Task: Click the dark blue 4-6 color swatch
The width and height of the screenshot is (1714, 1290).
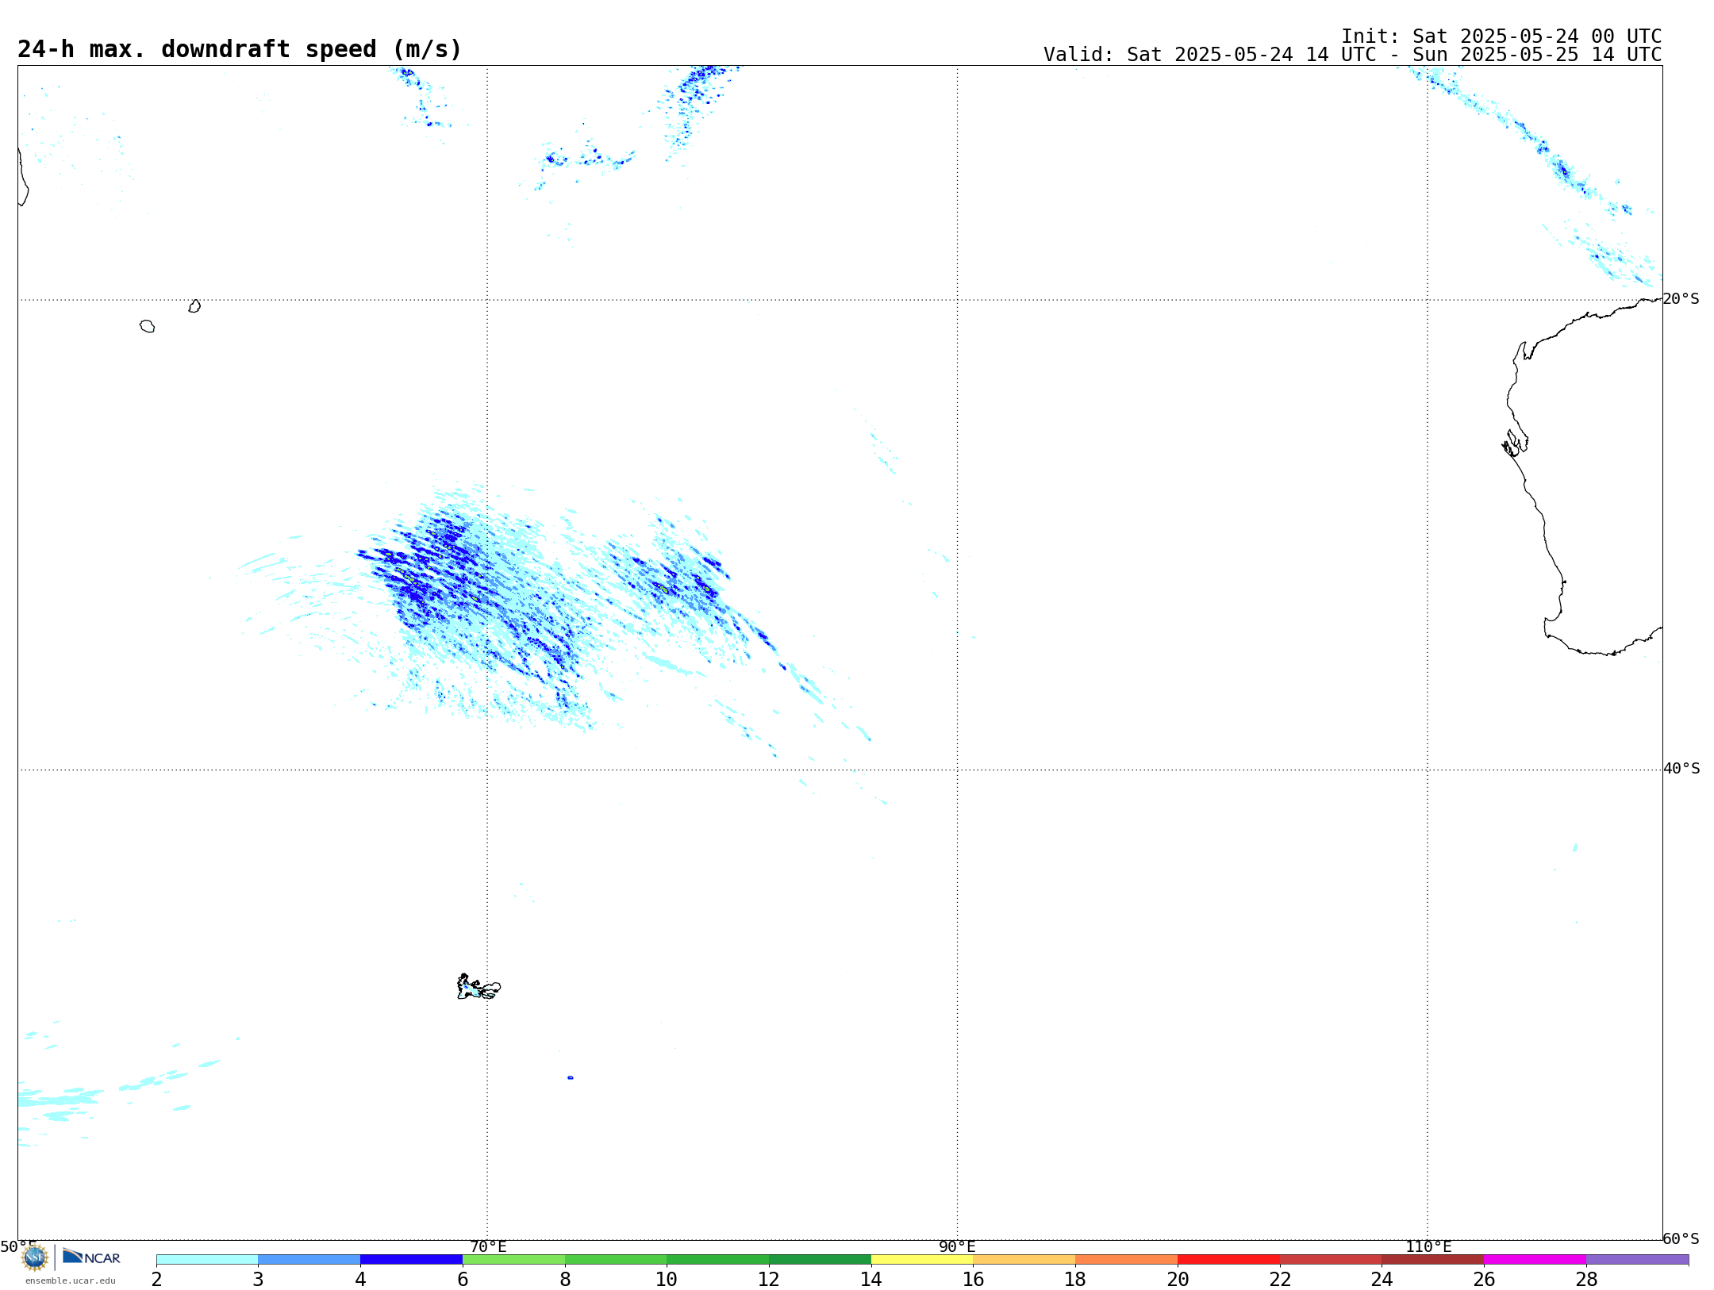Action: pos(411,1259)
